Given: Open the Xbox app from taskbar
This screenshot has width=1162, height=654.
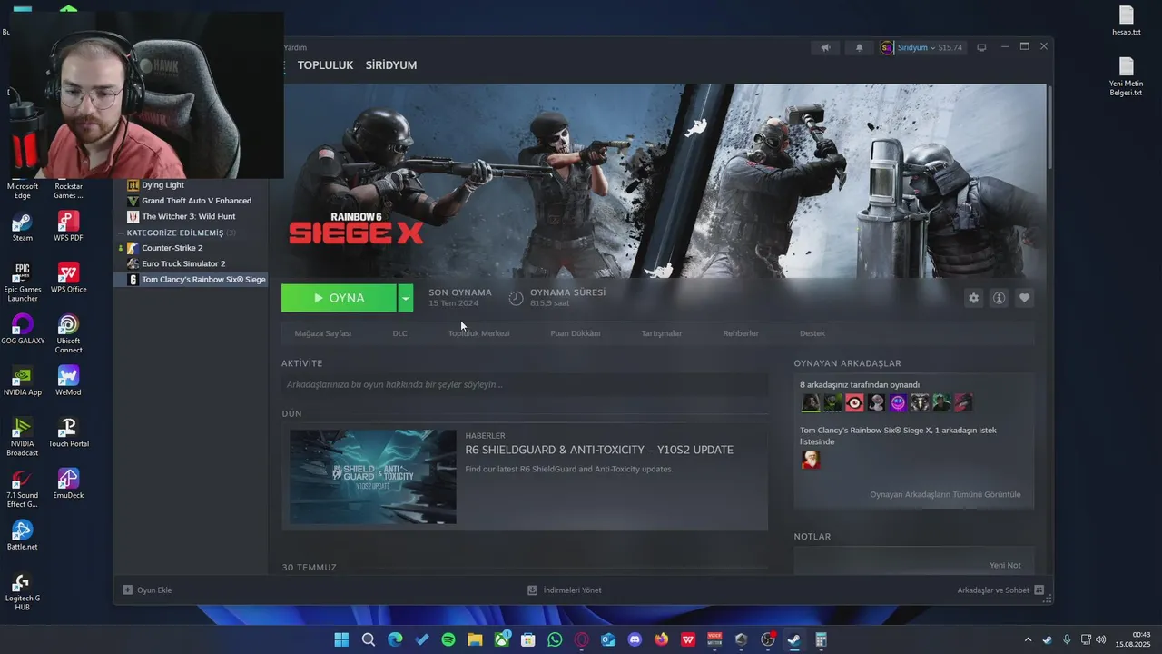Looking at the screenshot, I should [x=502, y=639].
